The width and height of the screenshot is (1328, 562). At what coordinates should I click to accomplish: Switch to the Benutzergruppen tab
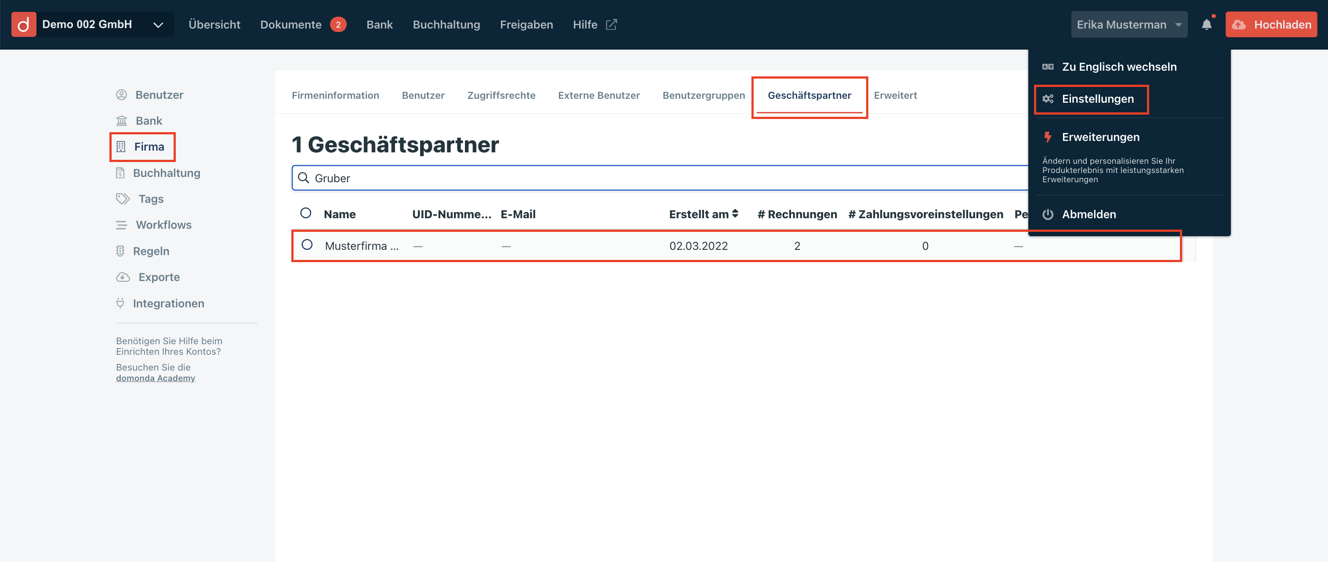pos(704,95)
